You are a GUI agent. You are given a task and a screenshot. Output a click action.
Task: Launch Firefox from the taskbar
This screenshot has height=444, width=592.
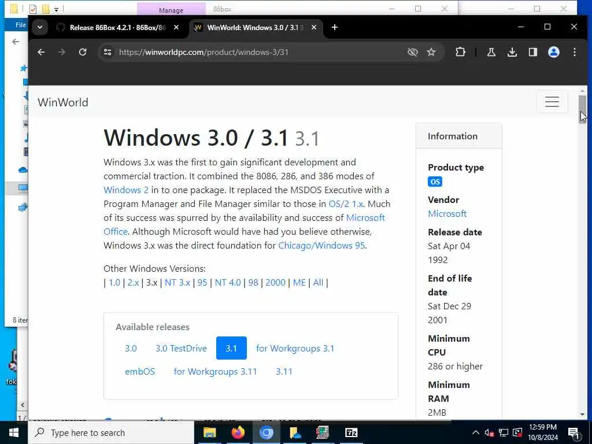[238, 432]
